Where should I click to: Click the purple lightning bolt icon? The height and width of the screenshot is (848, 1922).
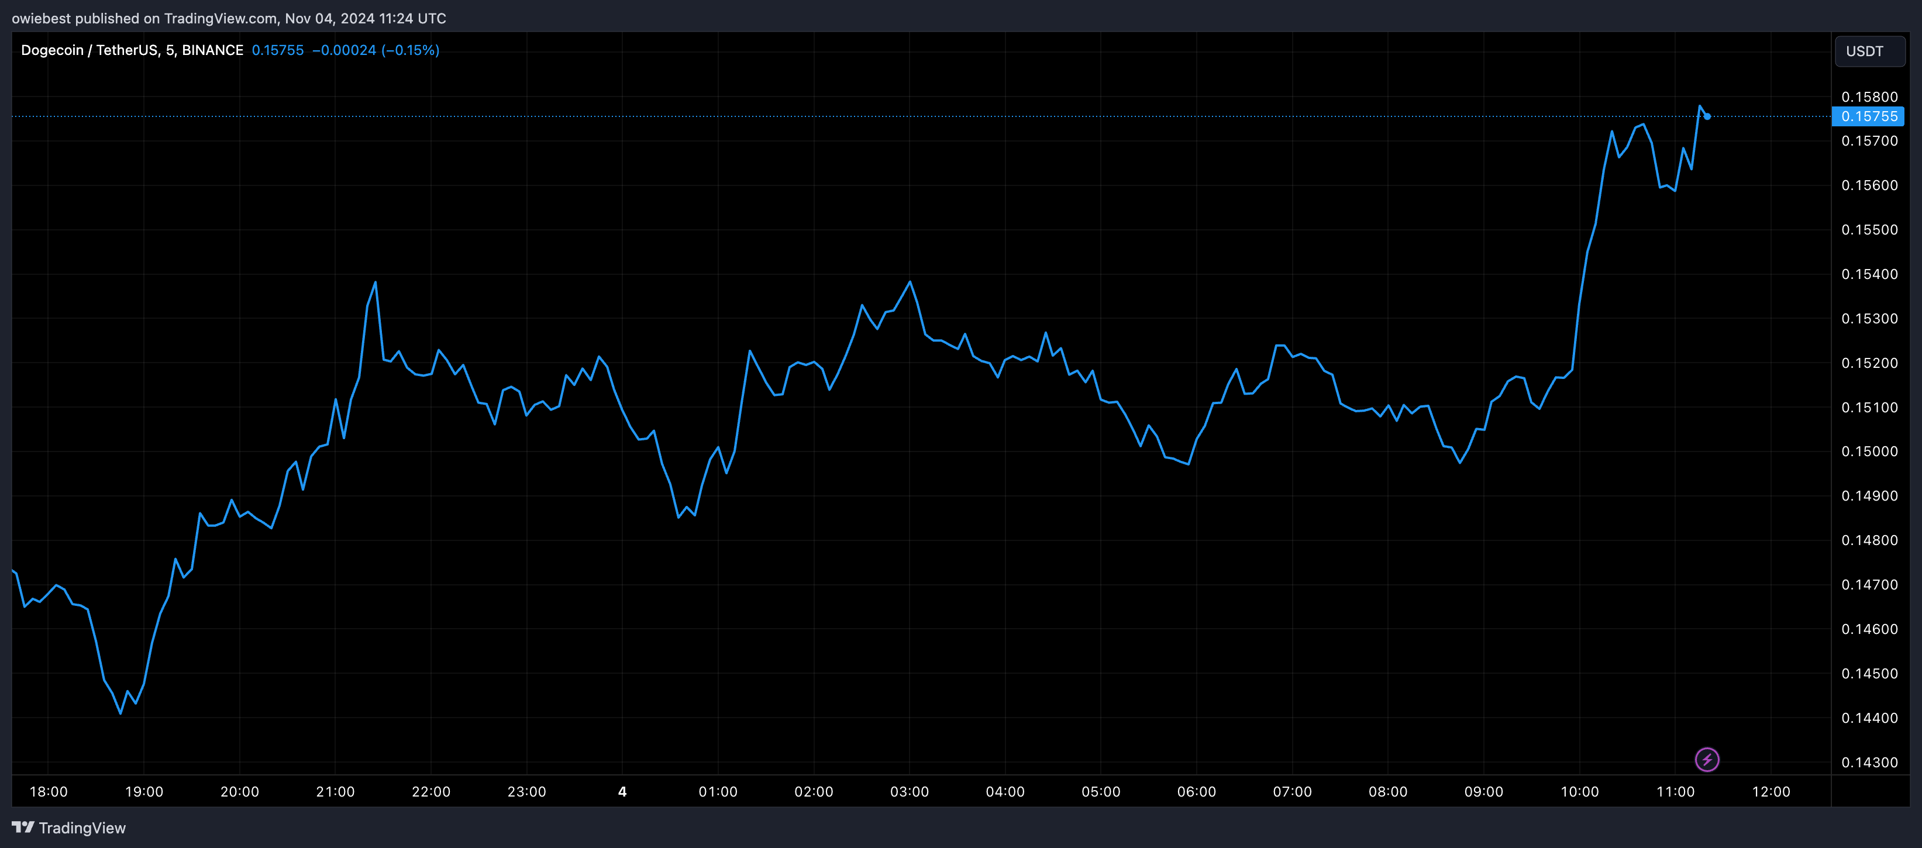[x=1707, y=759]
